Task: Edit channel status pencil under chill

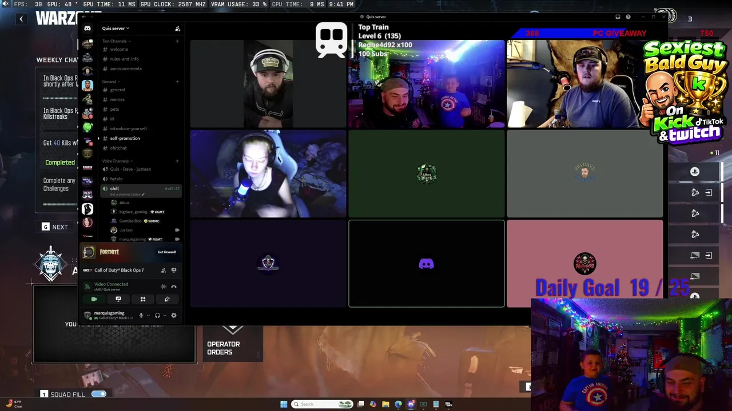Action: click(143, 195)
